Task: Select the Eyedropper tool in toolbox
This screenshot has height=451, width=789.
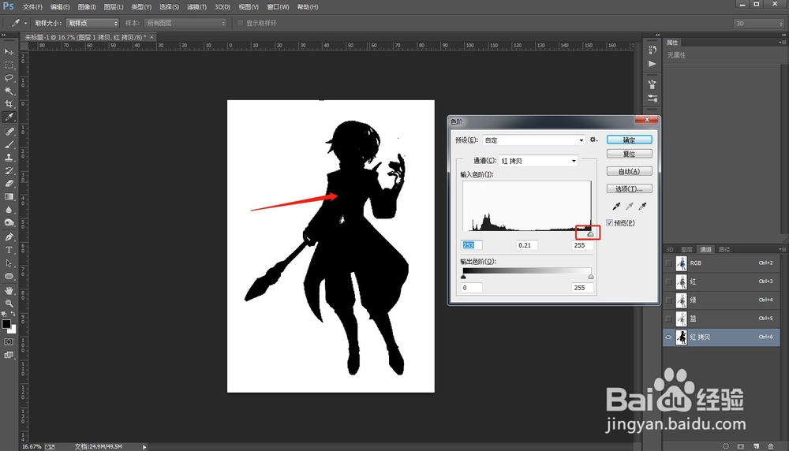Action: pyautogui.click(x=9, y=117)
